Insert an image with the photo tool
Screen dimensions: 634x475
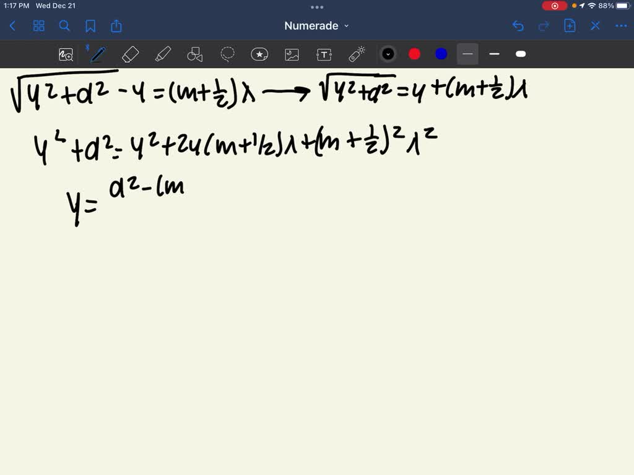292,54
